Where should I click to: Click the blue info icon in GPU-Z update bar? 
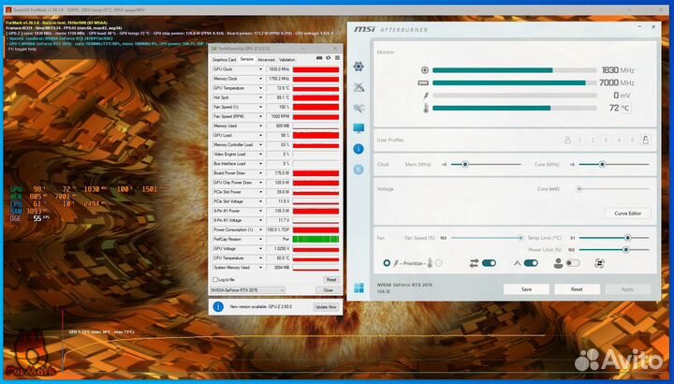click(x=218, y=306)
